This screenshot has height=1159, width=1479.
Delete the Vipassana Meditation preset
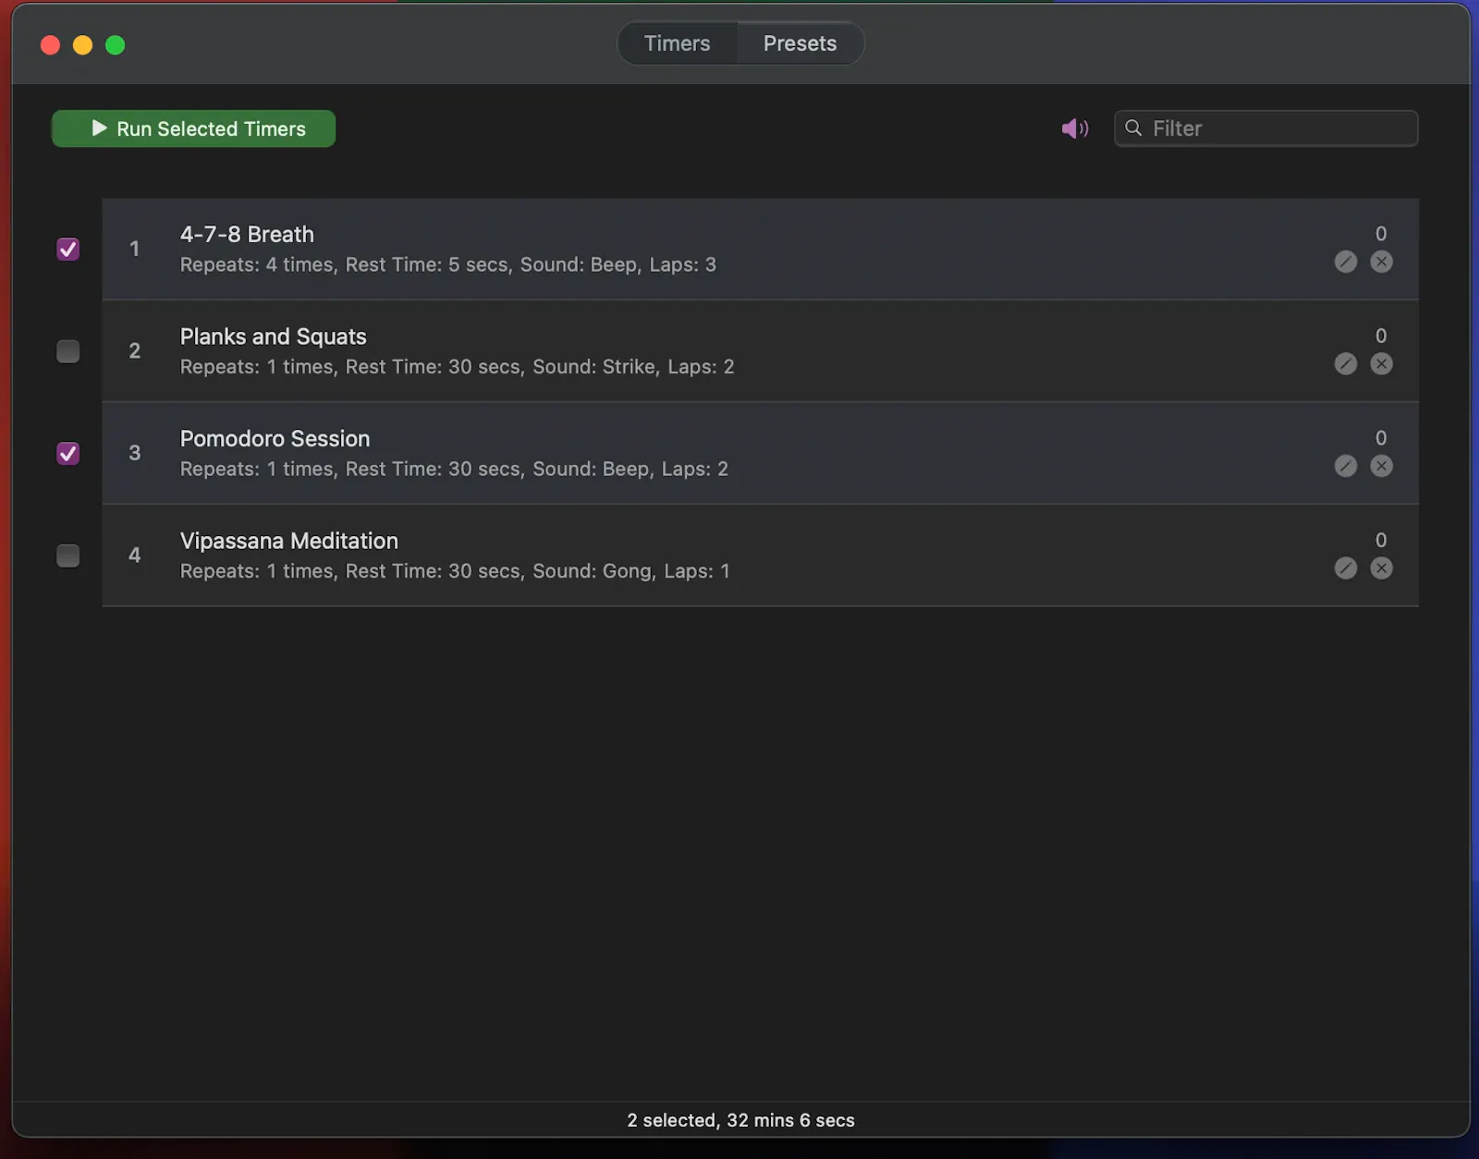click(x=1381, y=568)
